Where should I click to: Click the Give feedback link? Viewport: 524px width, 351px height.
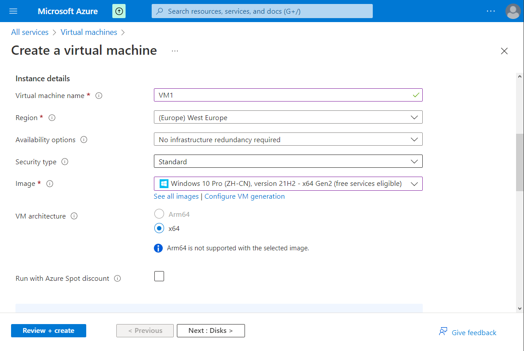[474, 332]
